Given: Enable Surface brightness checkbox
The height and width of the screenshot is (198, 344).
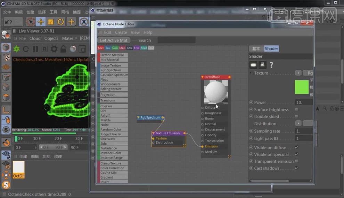Looking at the screenshot, I should 297,109.
